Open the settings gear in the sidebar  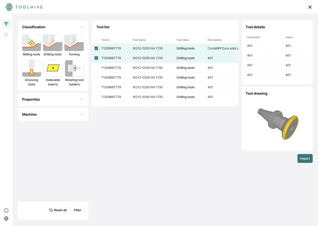tap(6, 218)
